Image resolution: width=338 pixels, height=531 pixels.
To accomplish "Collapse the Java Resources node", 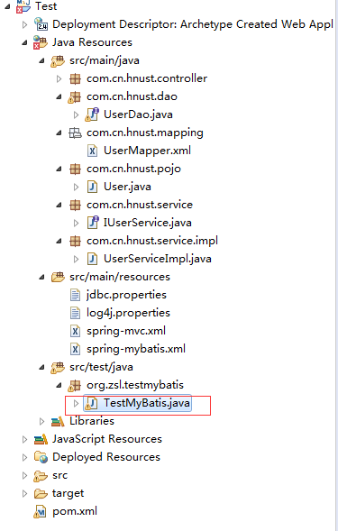I will [24, 42].
